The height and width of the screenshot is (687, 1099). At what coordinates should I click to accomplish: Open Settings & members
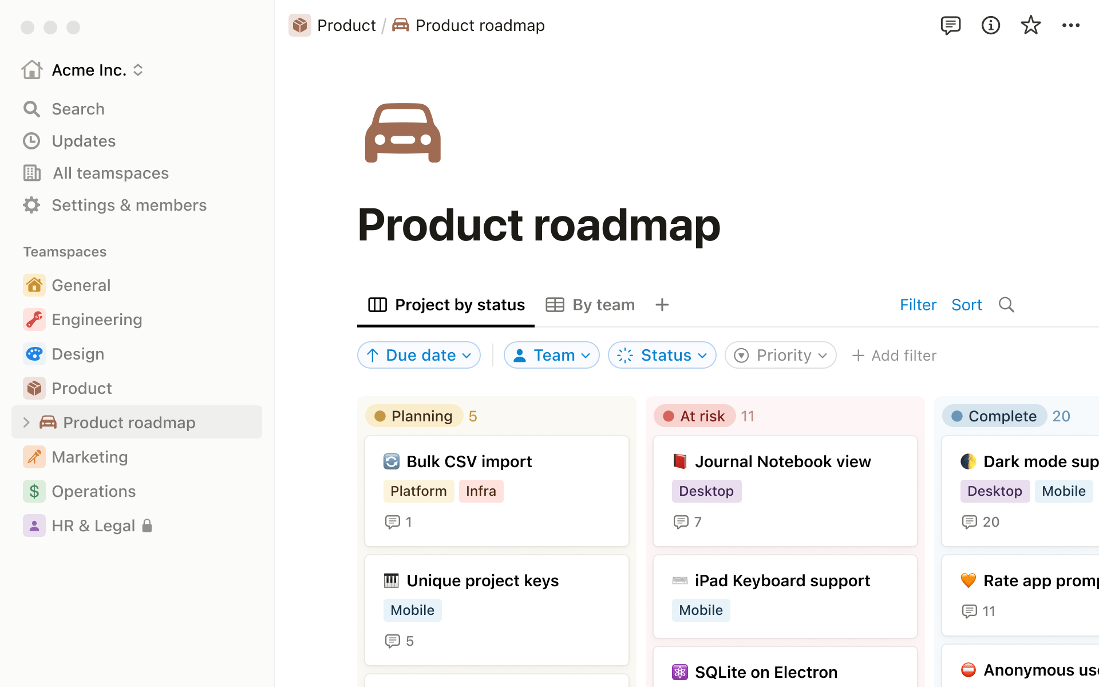coord(129,205)
